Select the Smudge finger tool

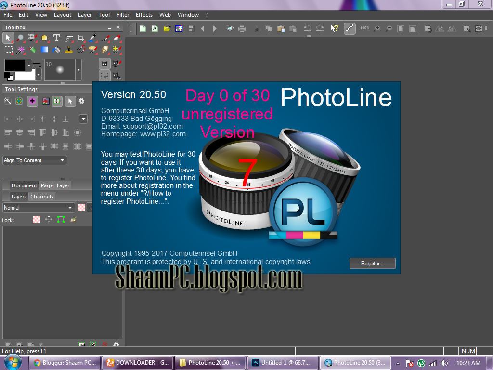coord(104,50)
